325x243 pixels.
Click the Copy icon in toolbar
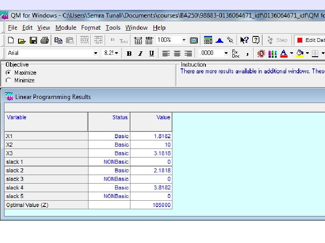point(58,40)
